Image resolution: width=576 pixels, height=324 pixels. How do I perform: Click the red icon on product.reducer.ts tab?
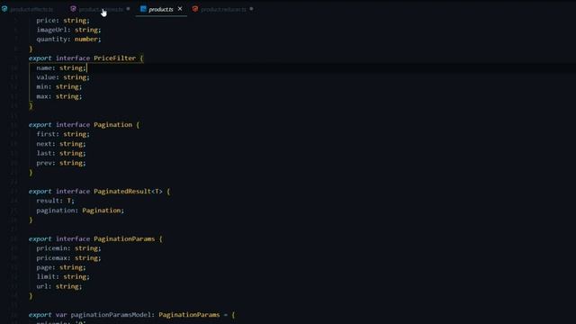pyautogui.click(x=195, y=9)
